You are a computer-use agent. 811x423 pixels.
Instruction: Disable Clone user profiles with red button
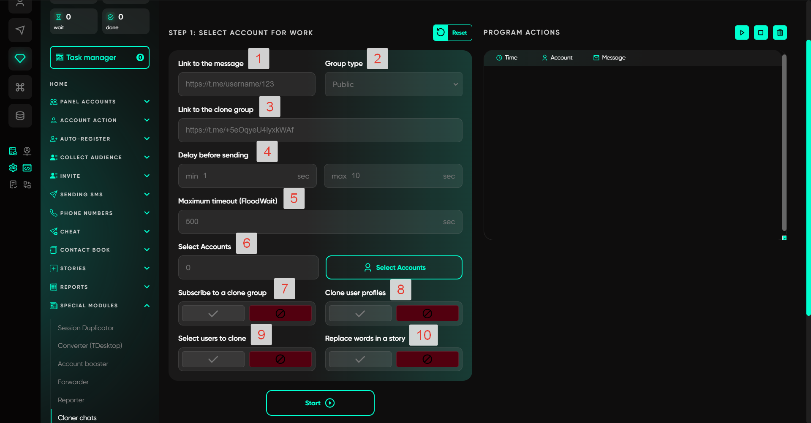[427, 314]
